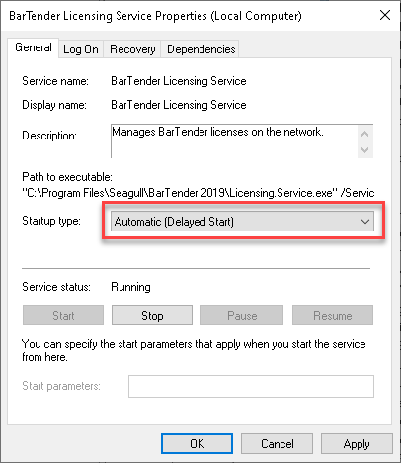401x463 pixels.
Task: Focus the Start parameters field
Action: coord(251,386)
